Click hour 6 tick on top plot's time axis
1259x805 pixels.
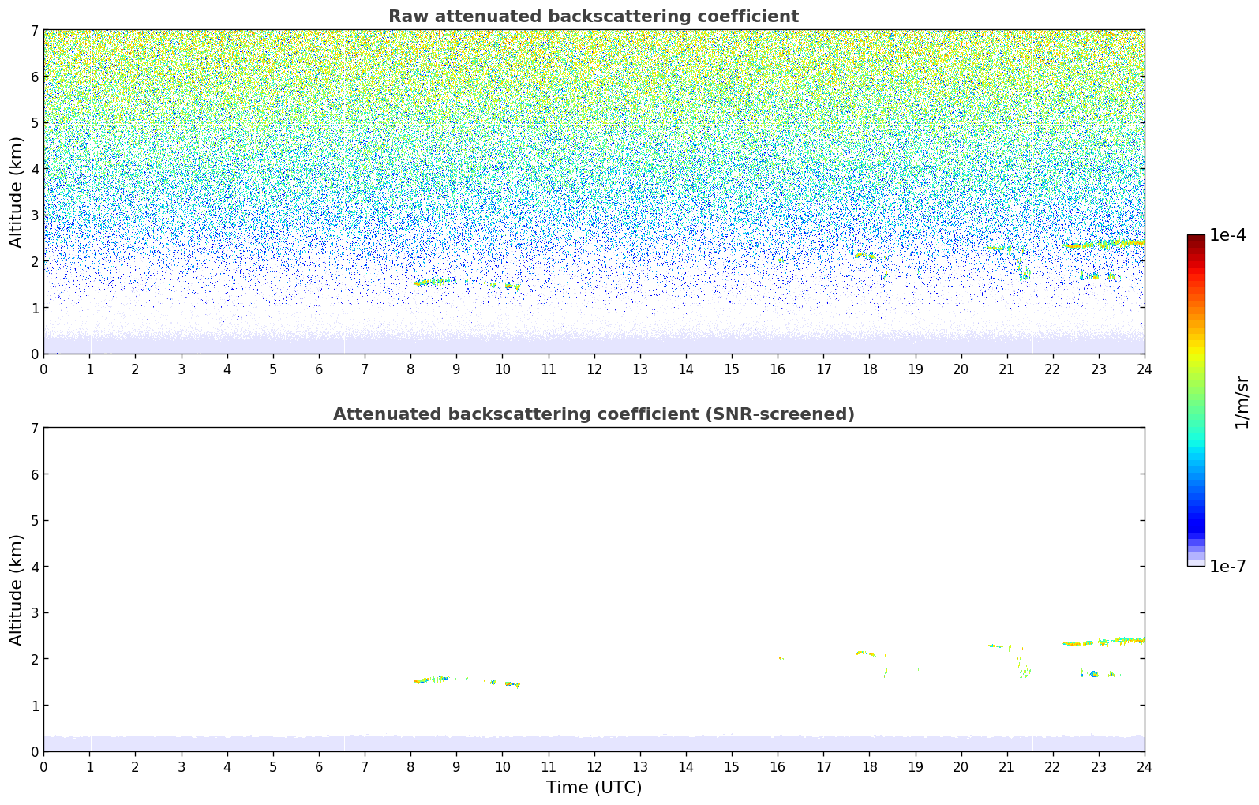coord(319,369)
